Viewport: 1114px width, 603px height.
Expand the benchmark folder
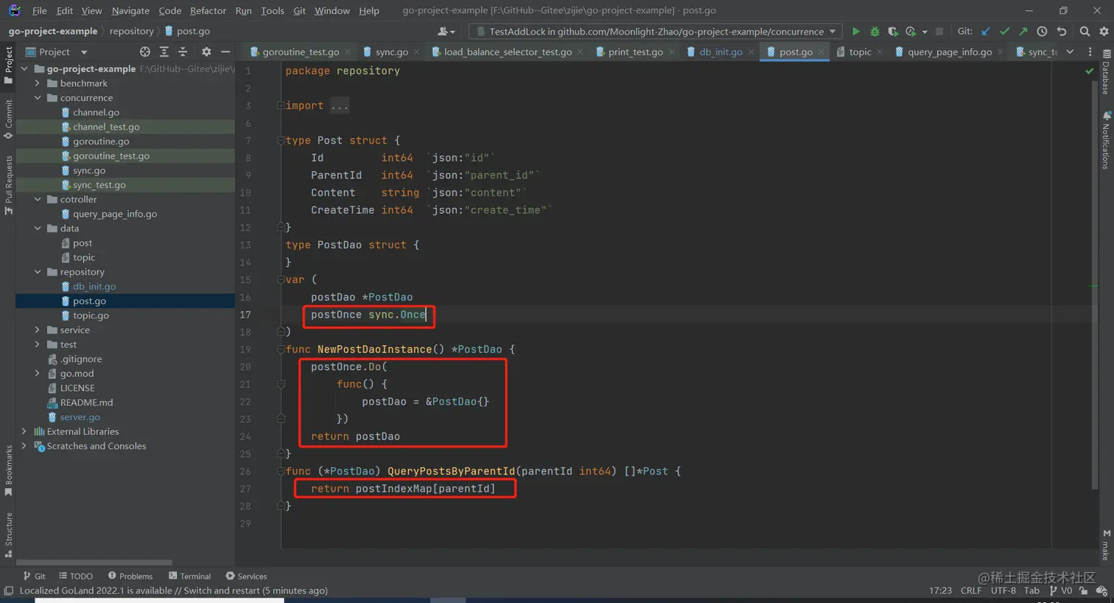[x=38, y=83]
